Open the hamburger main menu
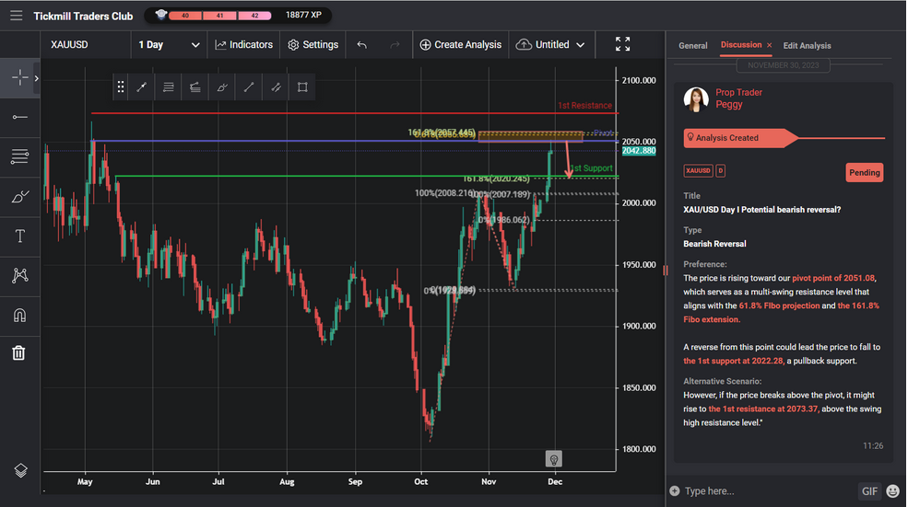The width and height of the screenshot is (908, 507). 17,16
